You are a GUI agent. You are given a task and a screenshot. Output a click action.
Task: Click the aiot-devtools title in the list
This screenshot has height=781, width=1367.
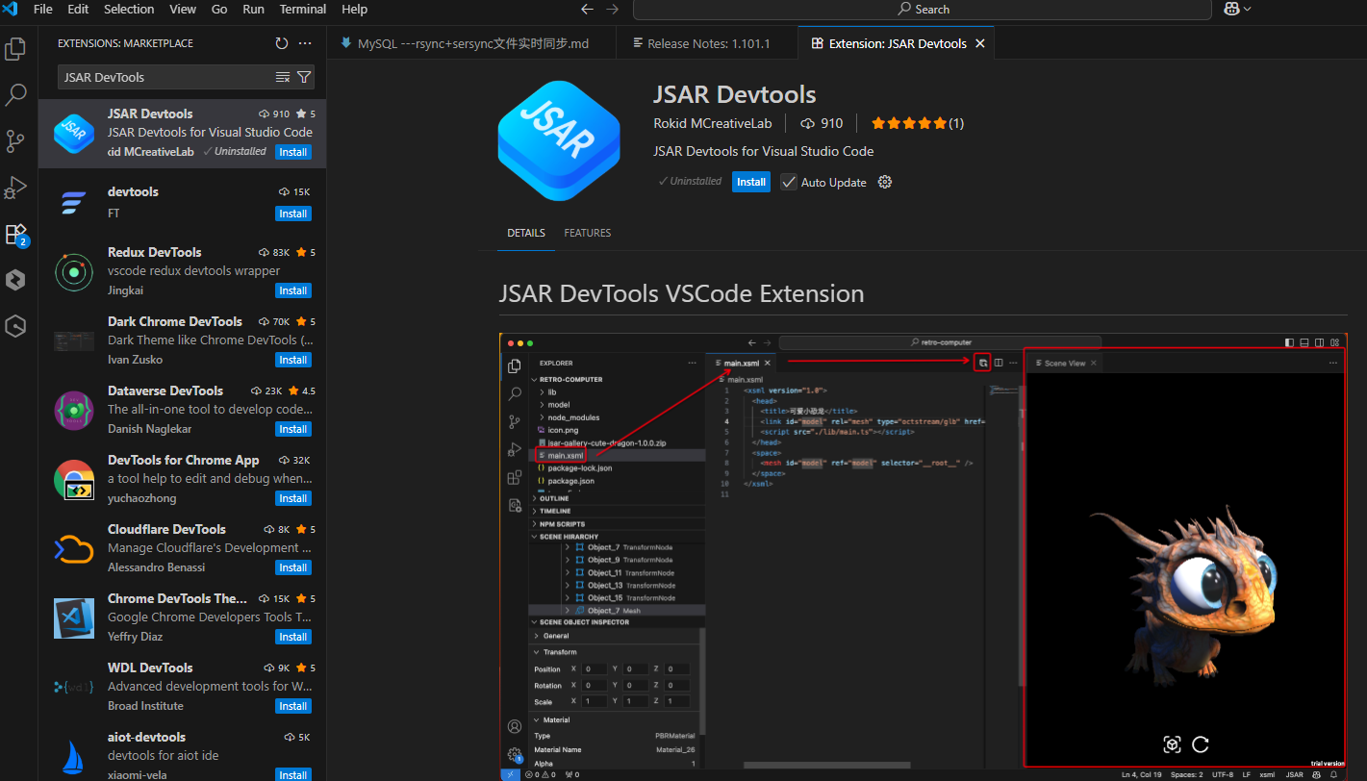tap(146, 737)
